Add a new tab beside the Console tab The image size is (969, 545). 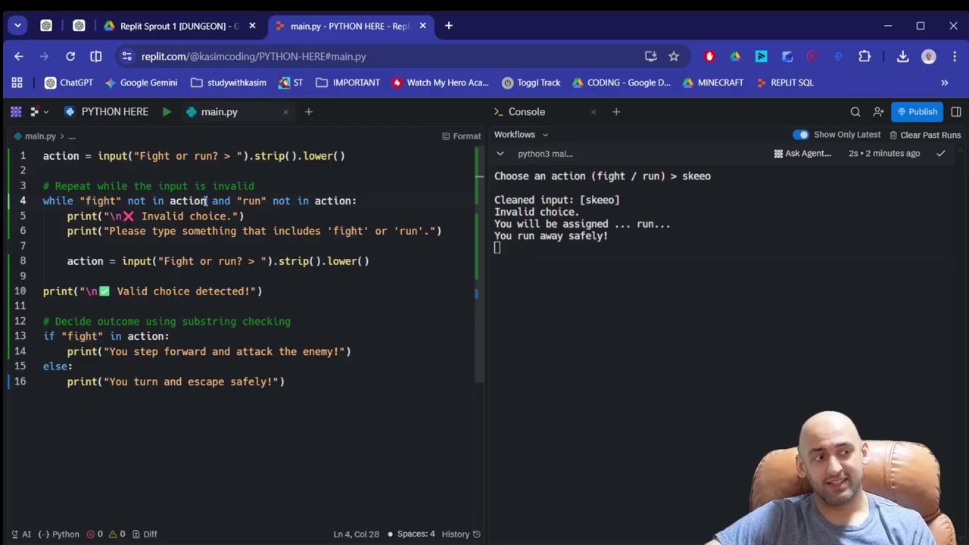click(x=616, y=112)
